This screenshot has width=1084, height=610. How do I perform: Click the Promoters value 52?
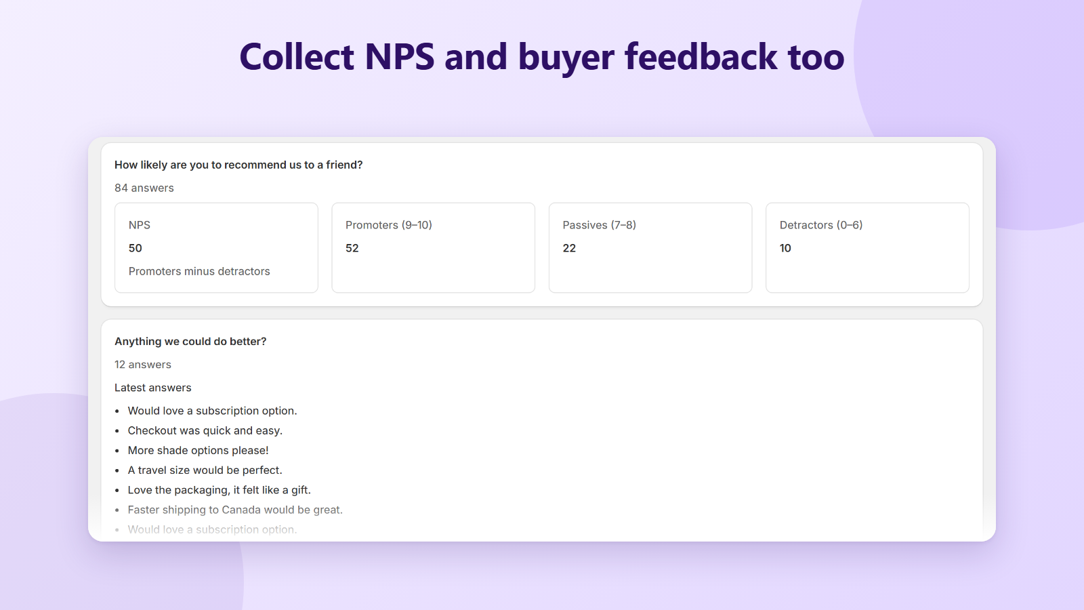click(352, 248)
